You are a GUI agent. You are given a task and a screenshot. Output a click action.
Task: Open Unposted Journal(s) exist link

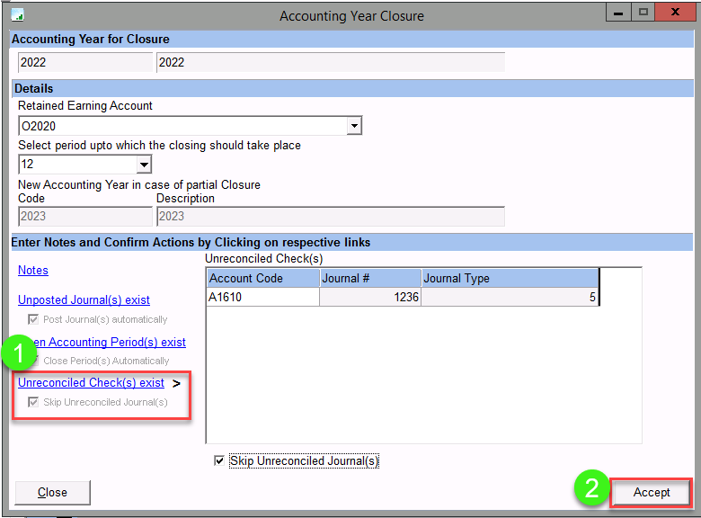pyautogui.click(x=84, y=299)
